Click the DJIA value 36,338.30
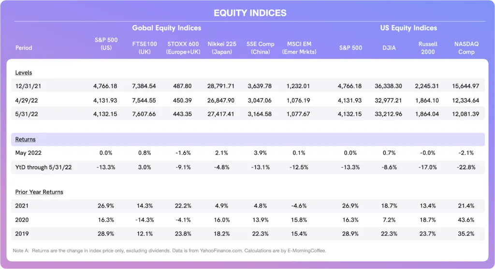Screen dimensions: 495x269 388,86
